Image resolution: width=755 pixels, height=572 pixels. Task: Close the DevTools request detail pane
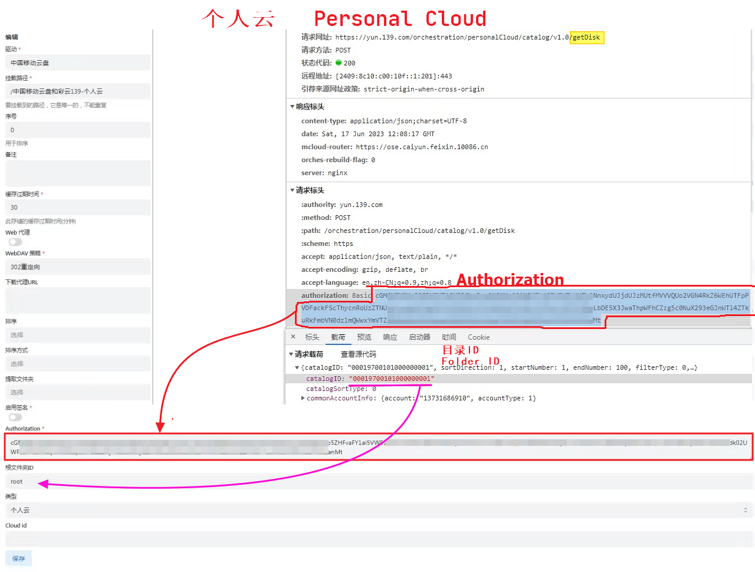[293, 337]
